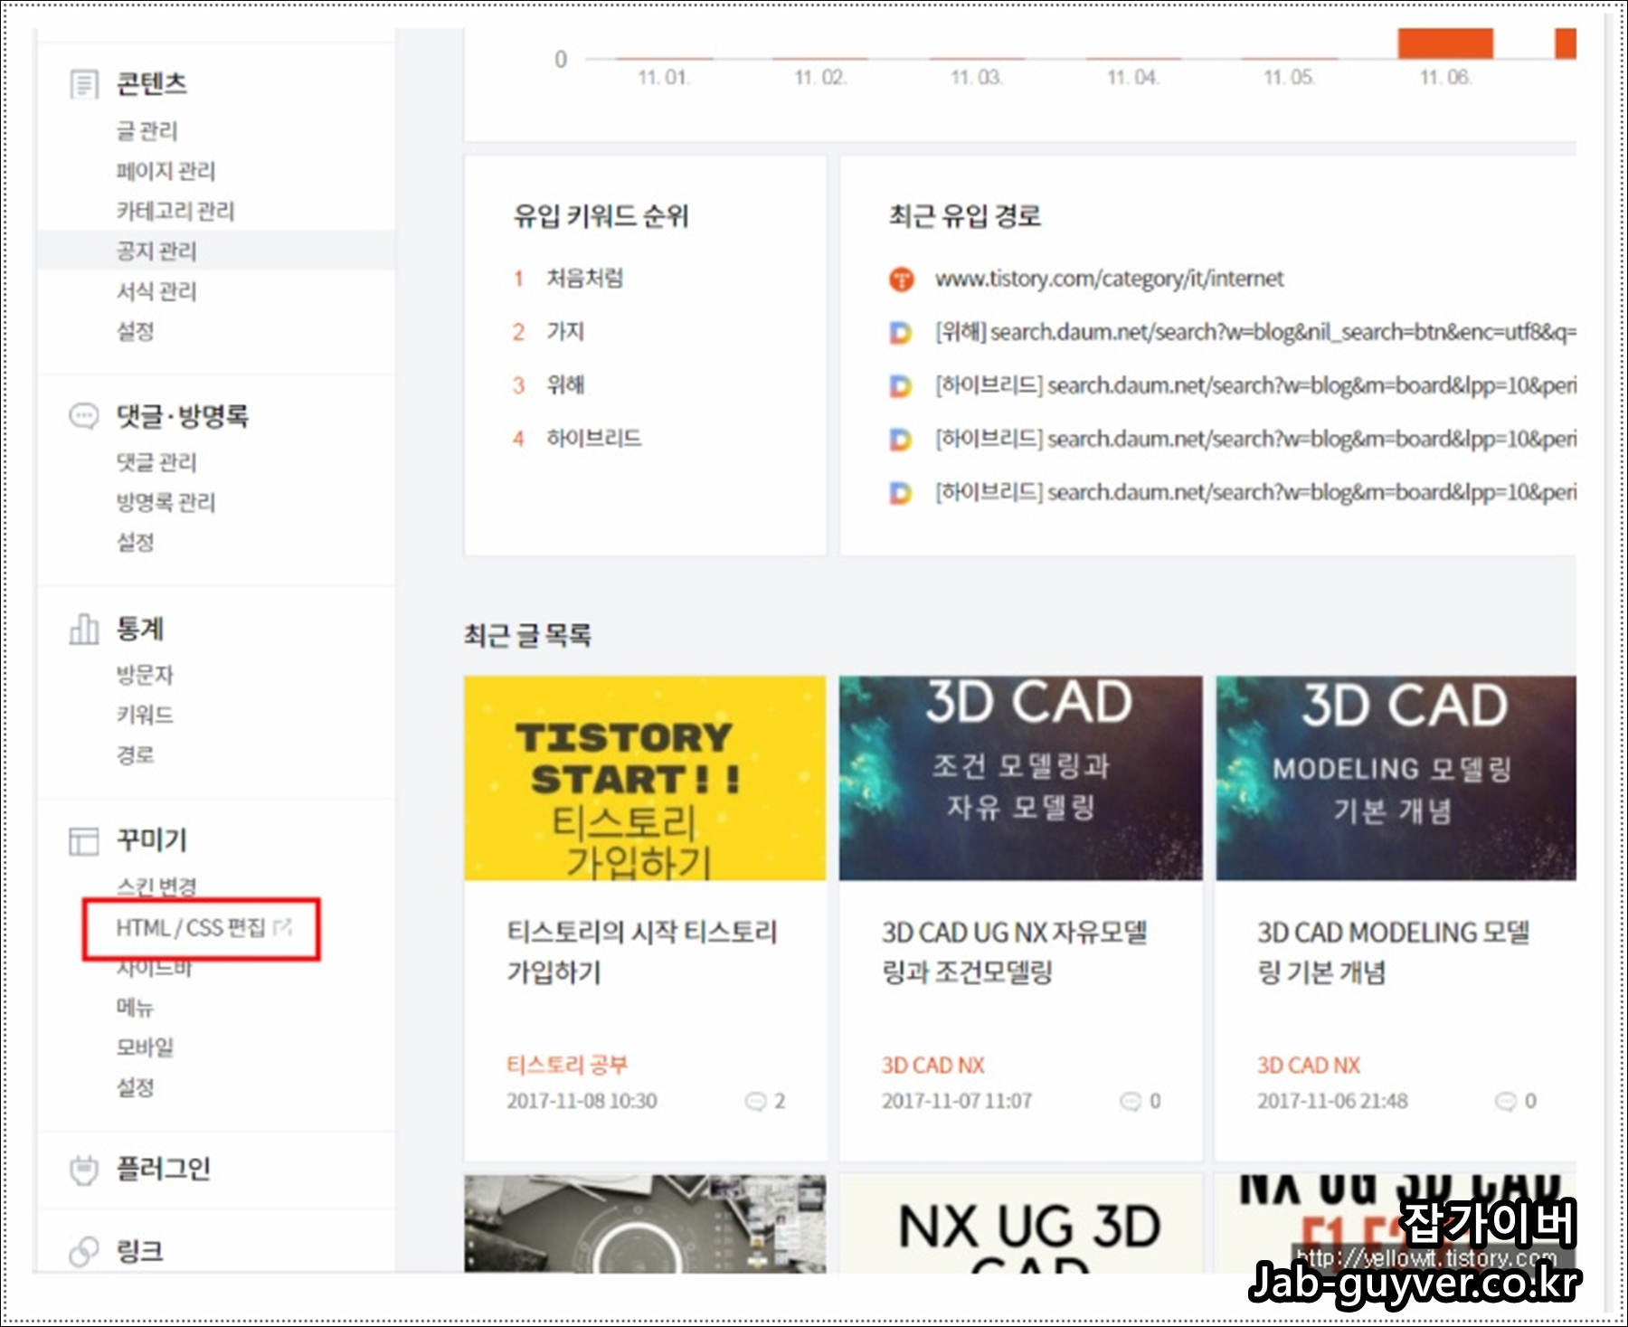The height and width of the screenshot is (1327, 1628).
Task: Open thumbnail TISTORY START 티스토리 가입하기
Action: point(645,778)
